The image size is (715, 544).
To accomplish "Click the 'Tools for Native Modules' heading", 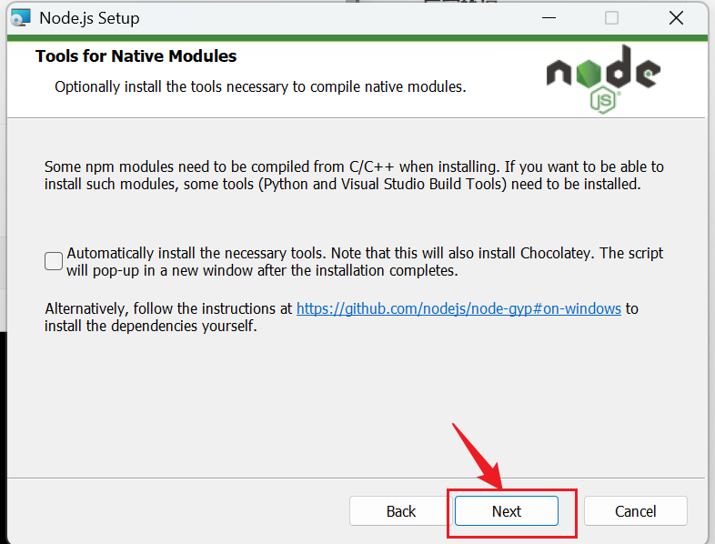I will pyautogui.click(x=136, y=56).
